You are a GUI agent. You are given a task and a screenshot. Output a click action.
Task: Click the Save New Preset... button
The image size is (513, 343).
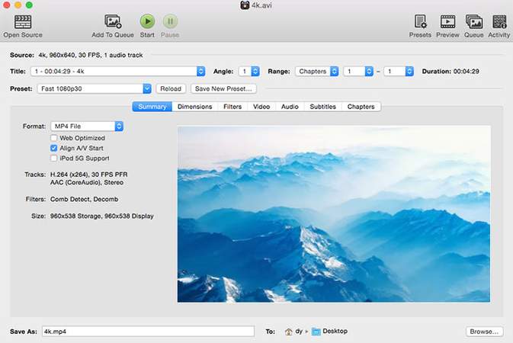(223, 88)
